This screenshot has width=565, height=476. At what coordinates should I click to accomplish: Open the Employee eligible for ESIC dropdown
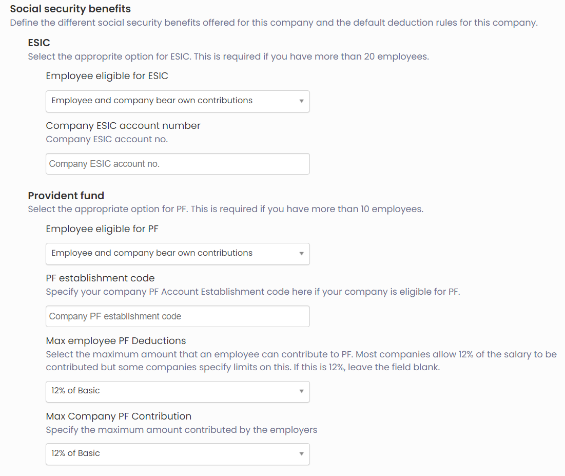click(x=177, y=101)
